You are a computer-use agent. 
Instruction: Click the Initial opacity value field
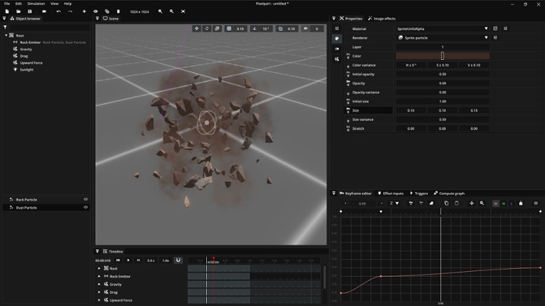[442, 74]
